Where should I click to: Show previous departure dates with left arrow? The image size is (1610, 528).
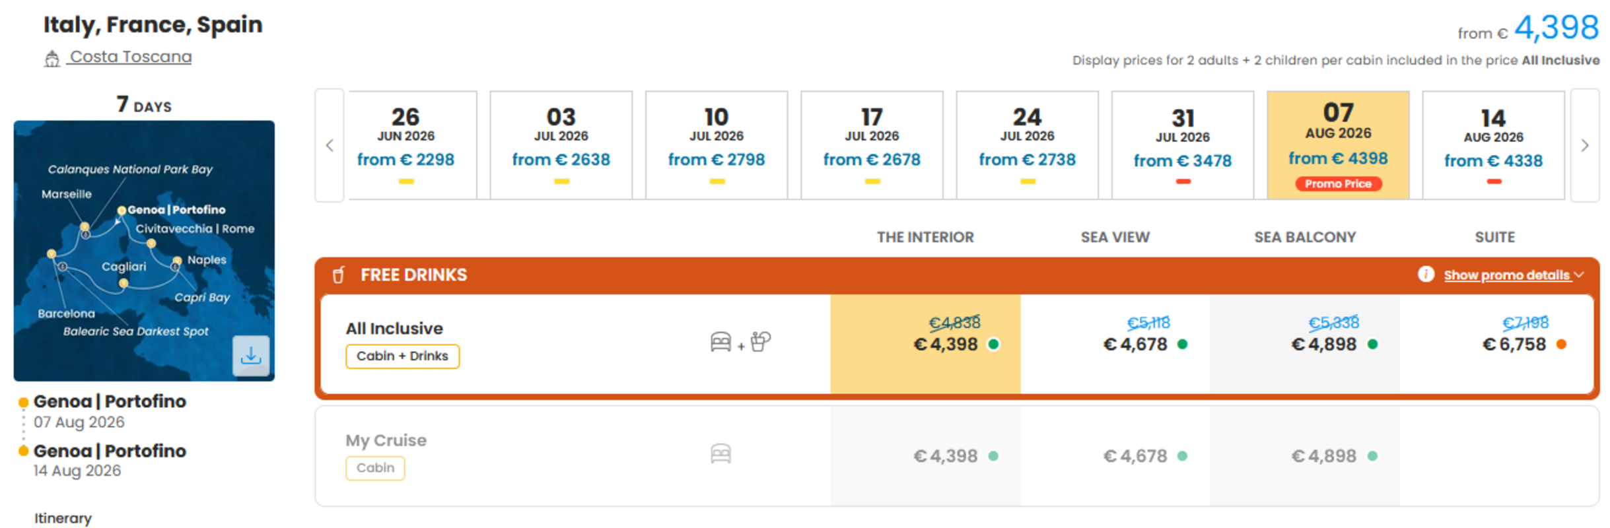[330, 145]
